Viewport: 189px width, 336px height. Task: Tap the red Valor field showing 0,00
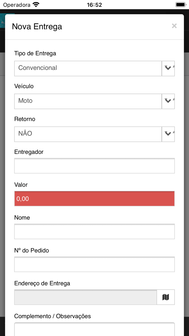pyautogui.click(x=94, y=199)
